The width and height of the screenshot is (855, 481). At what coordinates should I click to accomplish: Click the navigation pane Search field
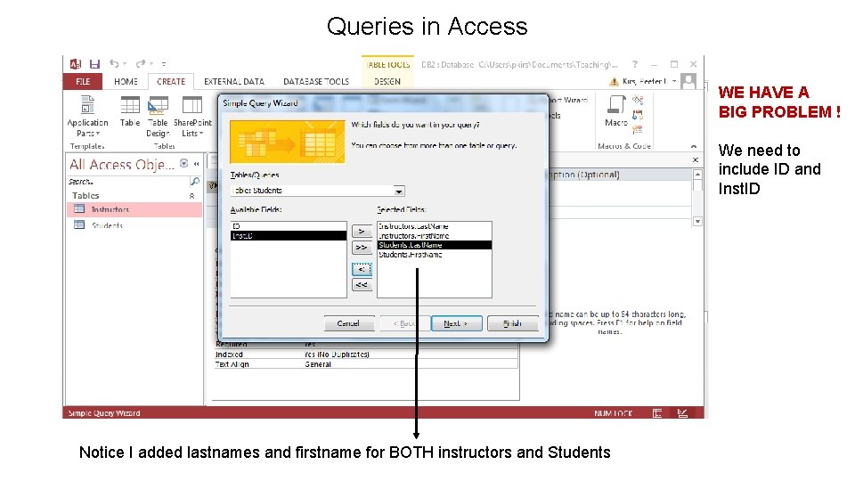click(128, 182)
